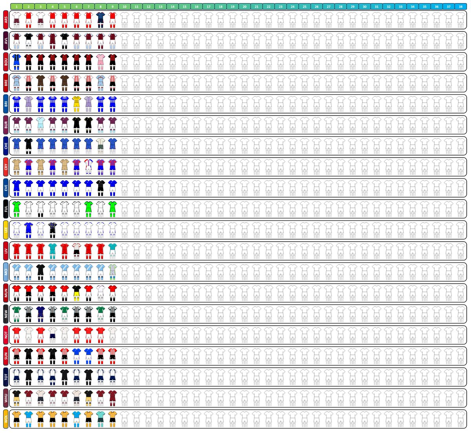Image resolution: width=471 pixels, height=433 pixels.
Task: Click Fulham's blank matchweek 20 kit slot
Action: coord(245,209)
